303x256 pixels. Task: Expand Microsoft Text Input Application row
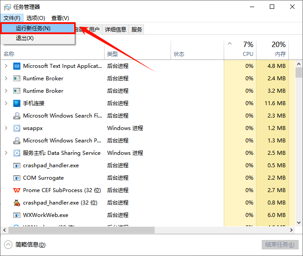[x=6, y=66]
